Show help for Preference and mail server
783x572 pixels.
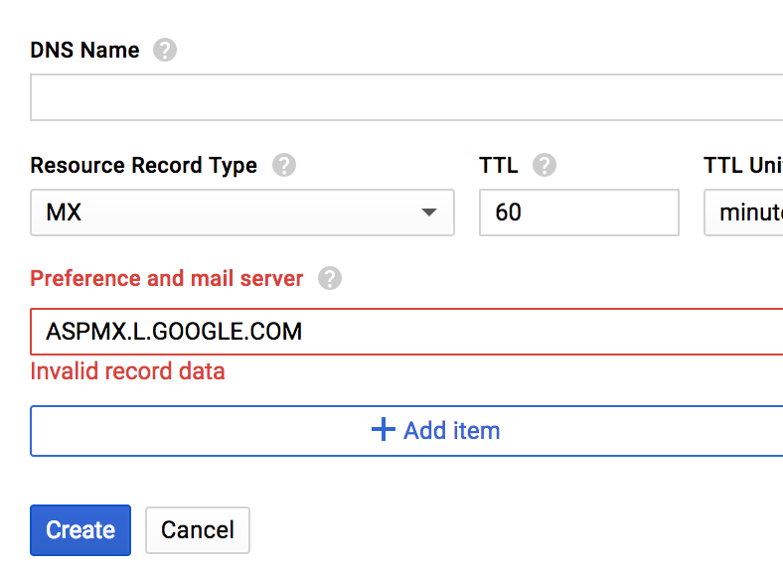(330, 279)
